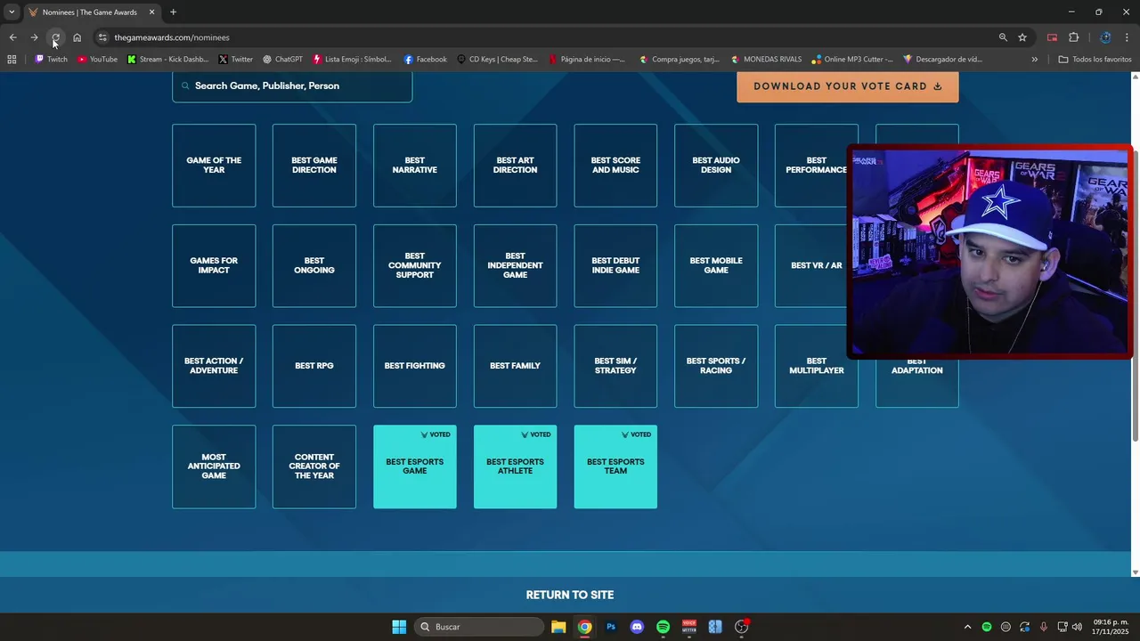Open File Explorer from the taskbar

coord(558,627)
